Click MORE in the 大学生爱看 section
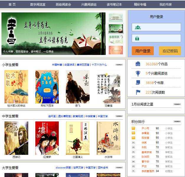This screenshot has width=185, height=177. pyautogui.click(x=119, y=168)
